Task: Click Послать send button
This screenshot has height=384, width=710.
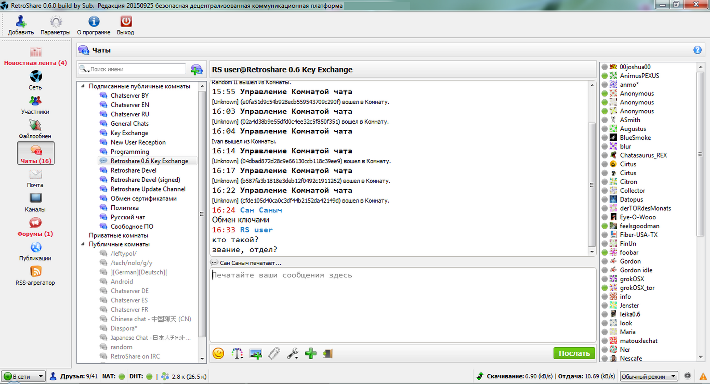Action: tap(574, 353)
